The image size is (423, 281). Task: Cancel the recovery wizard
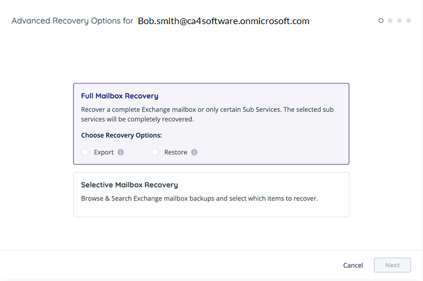point(353,265)
